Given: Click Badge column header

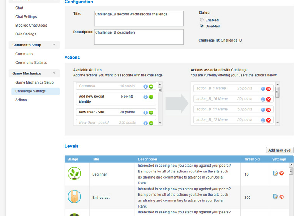Looking at the screenshot, I should pos(73,159).
